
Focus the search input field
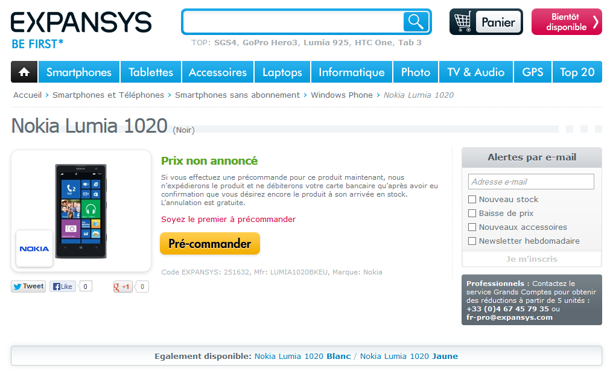(x=294, y=22)
